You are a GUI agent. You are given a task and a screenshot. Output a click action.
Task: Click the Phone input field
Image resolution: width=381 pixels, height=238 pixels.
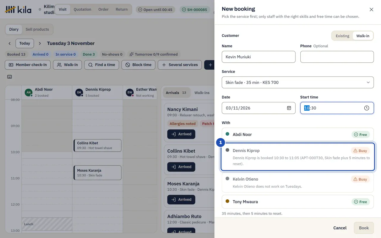337,57
